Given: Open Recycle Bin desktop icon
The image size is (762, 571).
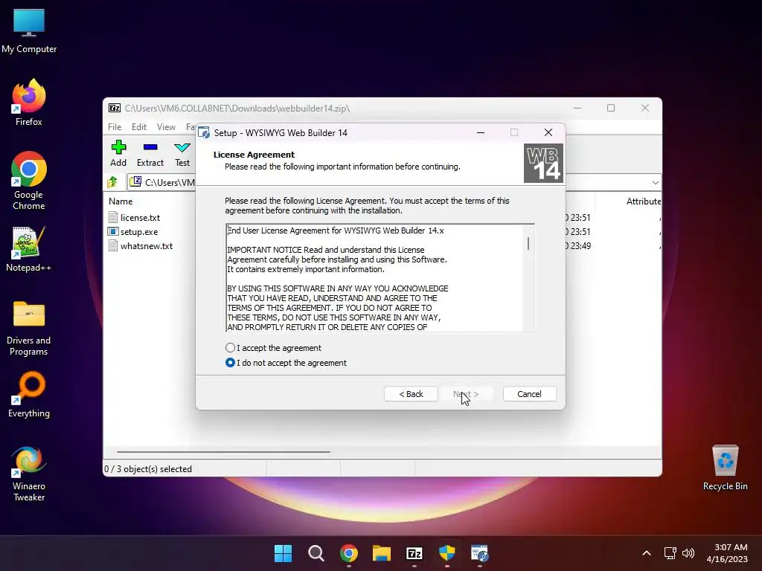Looking at the screenshot, I should pyautogui.click(x=725, y=468).
